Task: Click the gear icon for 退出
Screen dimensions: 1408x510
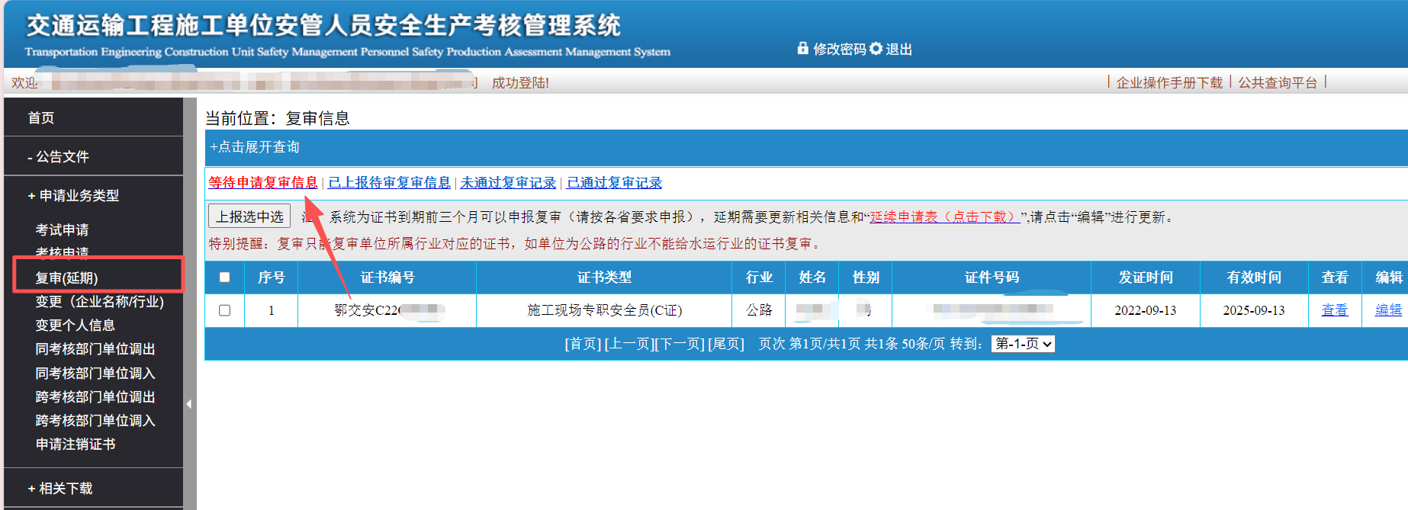Action: click(876, 48)
